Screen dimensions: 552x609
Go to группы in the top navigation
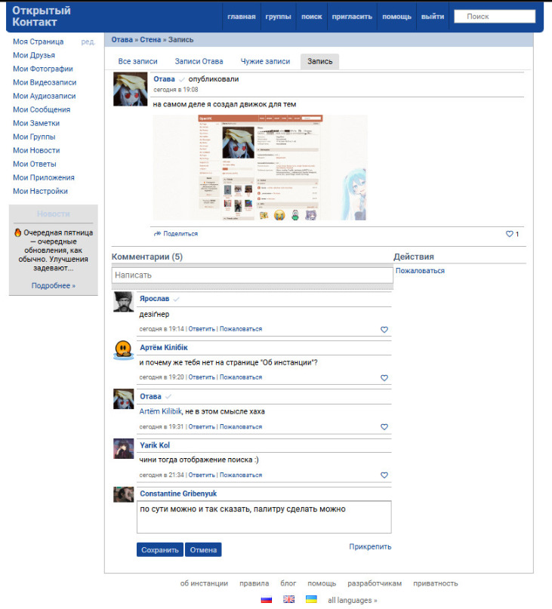point(279,17)
